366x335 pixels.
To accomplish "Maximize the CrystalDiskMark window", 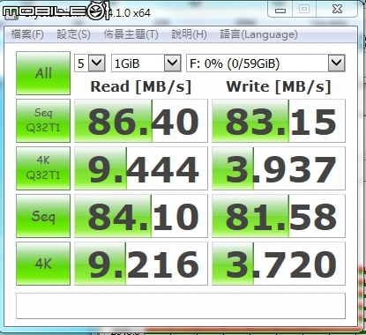I will 304,10.
